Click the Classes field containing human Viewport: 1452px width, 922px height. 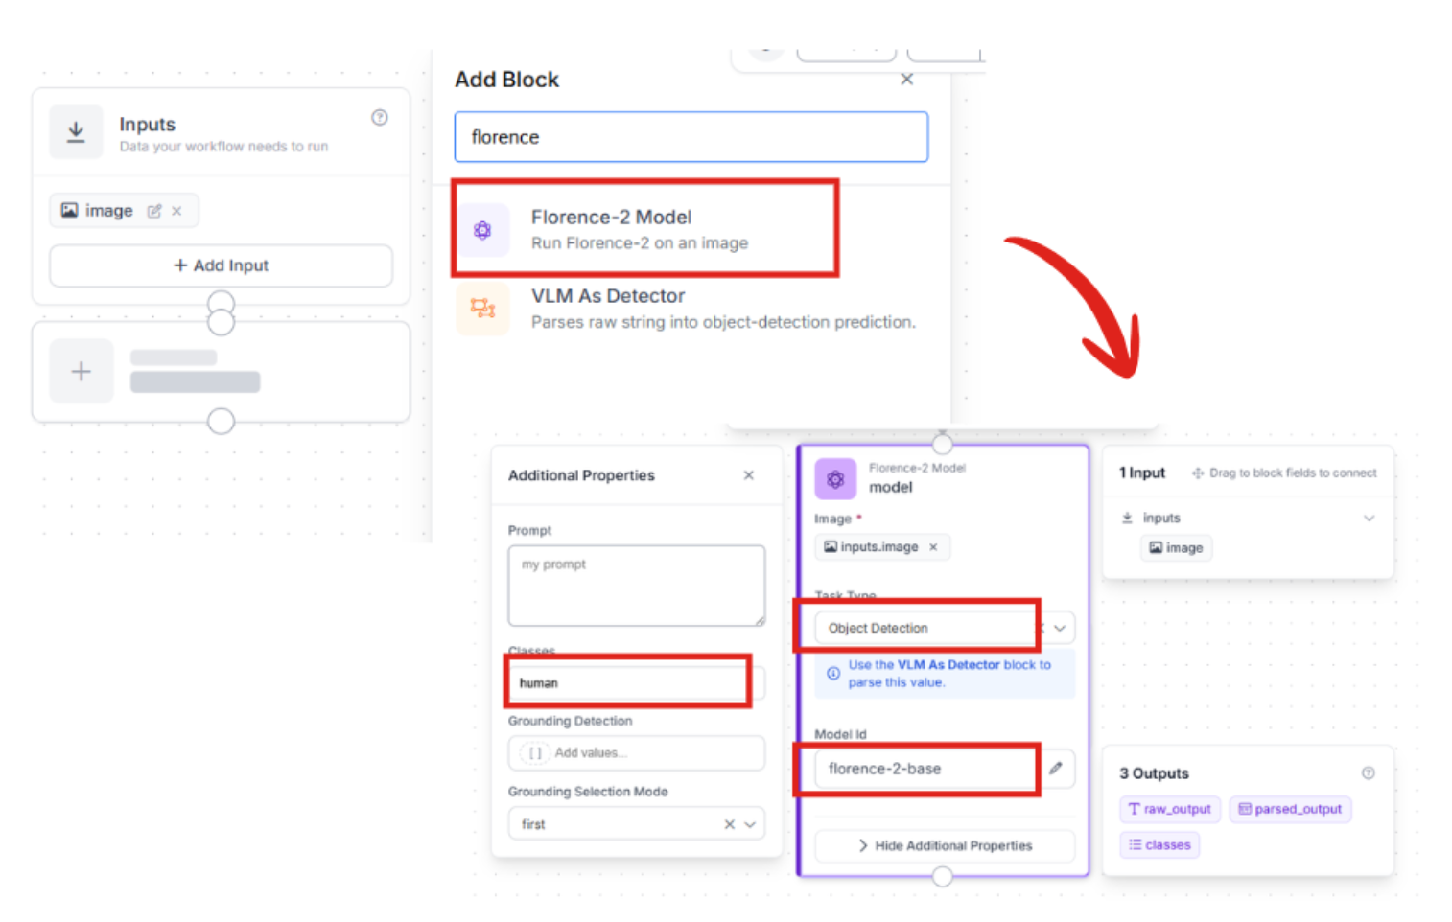point(636,682)
